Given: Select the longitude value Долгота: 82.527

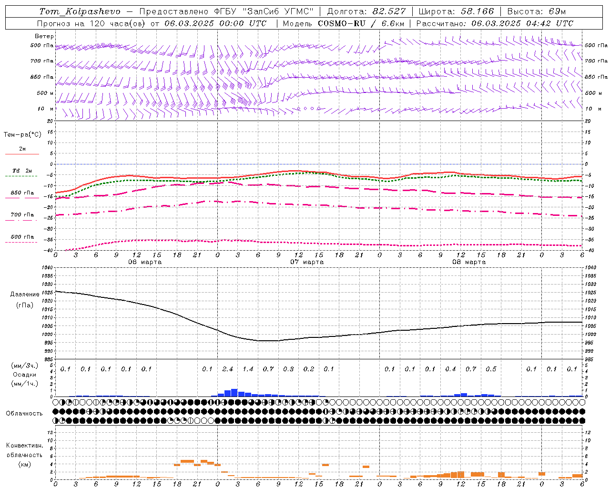Looking at the screenshot, I should (x=366, y=11).
